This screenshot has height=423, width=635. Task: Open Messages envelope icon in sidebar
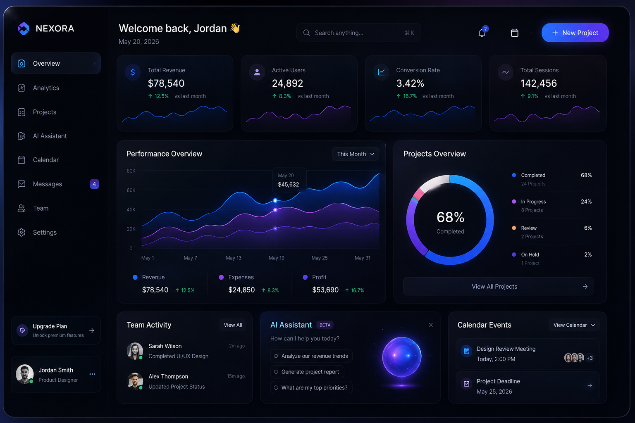[x=21, y=184]
